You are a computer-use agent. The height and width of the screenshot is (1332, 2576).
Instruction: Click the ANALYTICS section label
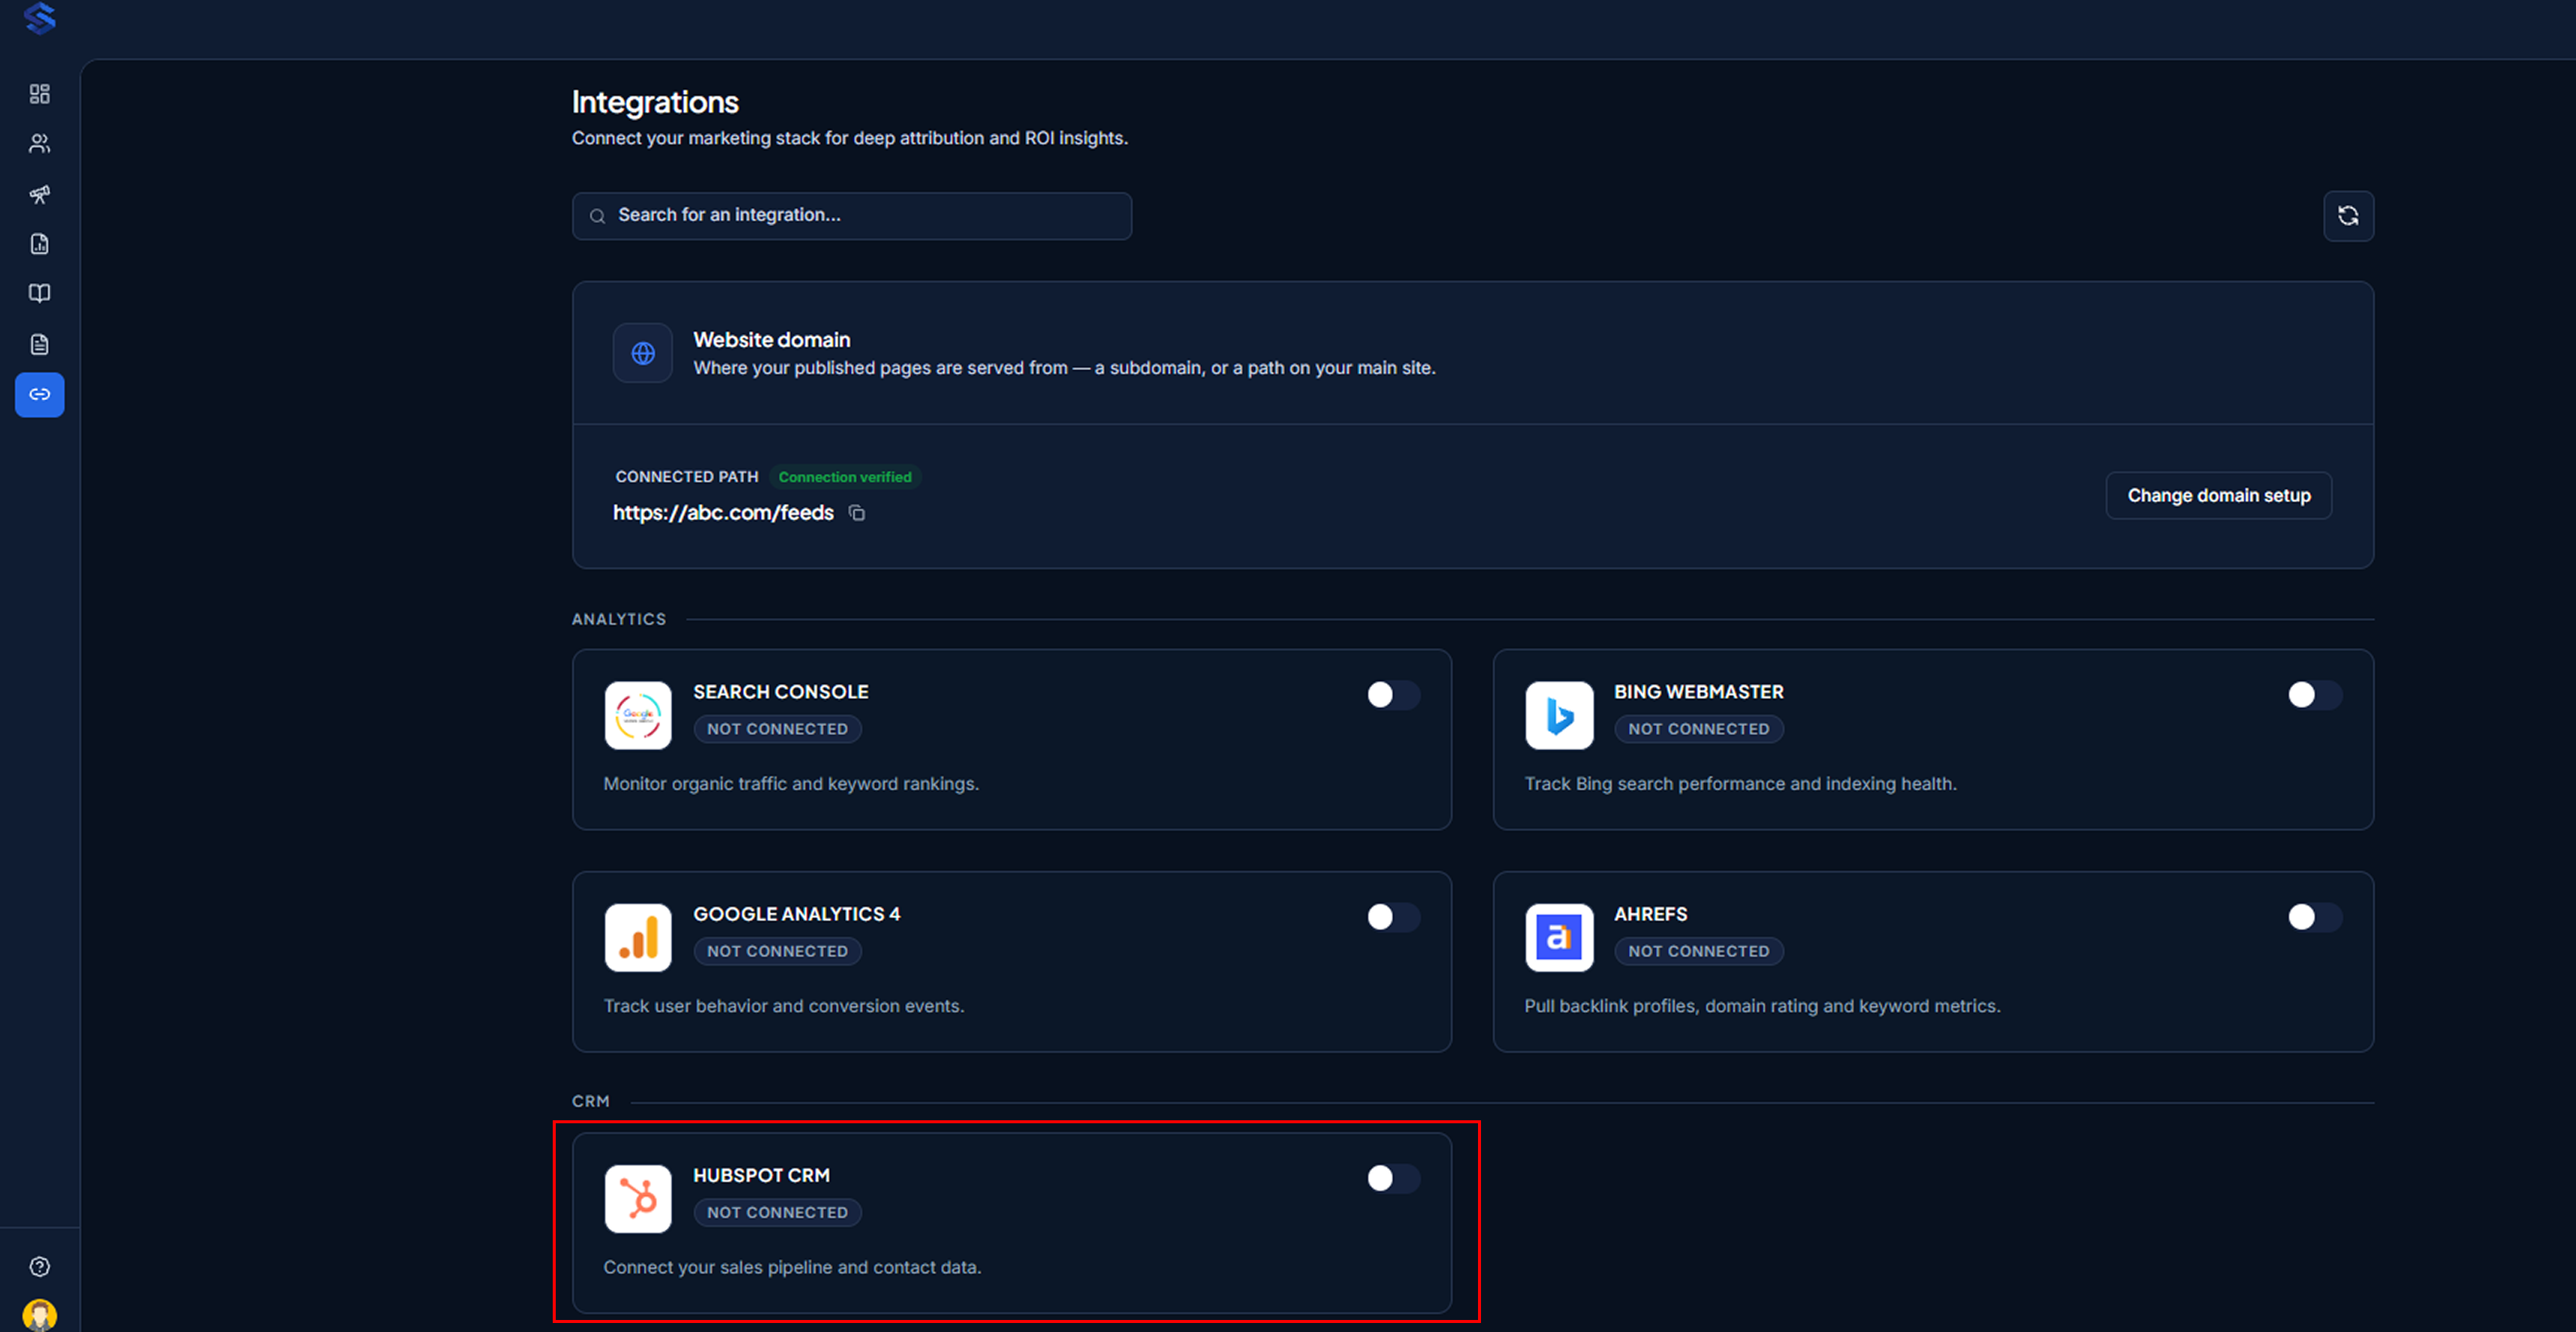click(x=619, y=619)
